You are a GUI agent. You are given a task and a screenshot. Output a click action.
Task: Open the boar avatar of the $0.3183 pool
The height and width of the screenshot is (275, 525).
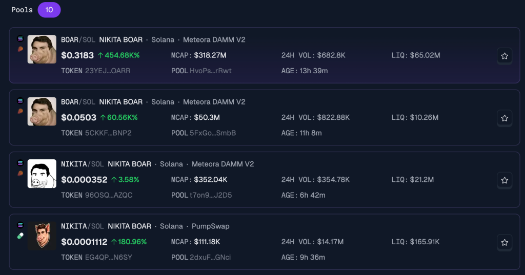pyautogui.click(x=42, y=49)
